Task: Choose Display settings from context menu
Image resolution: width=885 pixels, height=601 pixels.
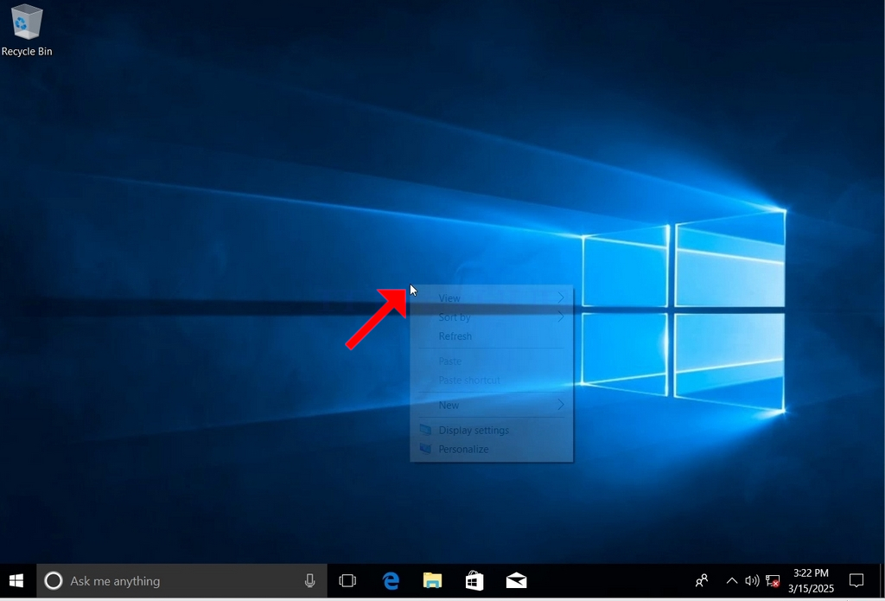Action: [x=492, y=430]
